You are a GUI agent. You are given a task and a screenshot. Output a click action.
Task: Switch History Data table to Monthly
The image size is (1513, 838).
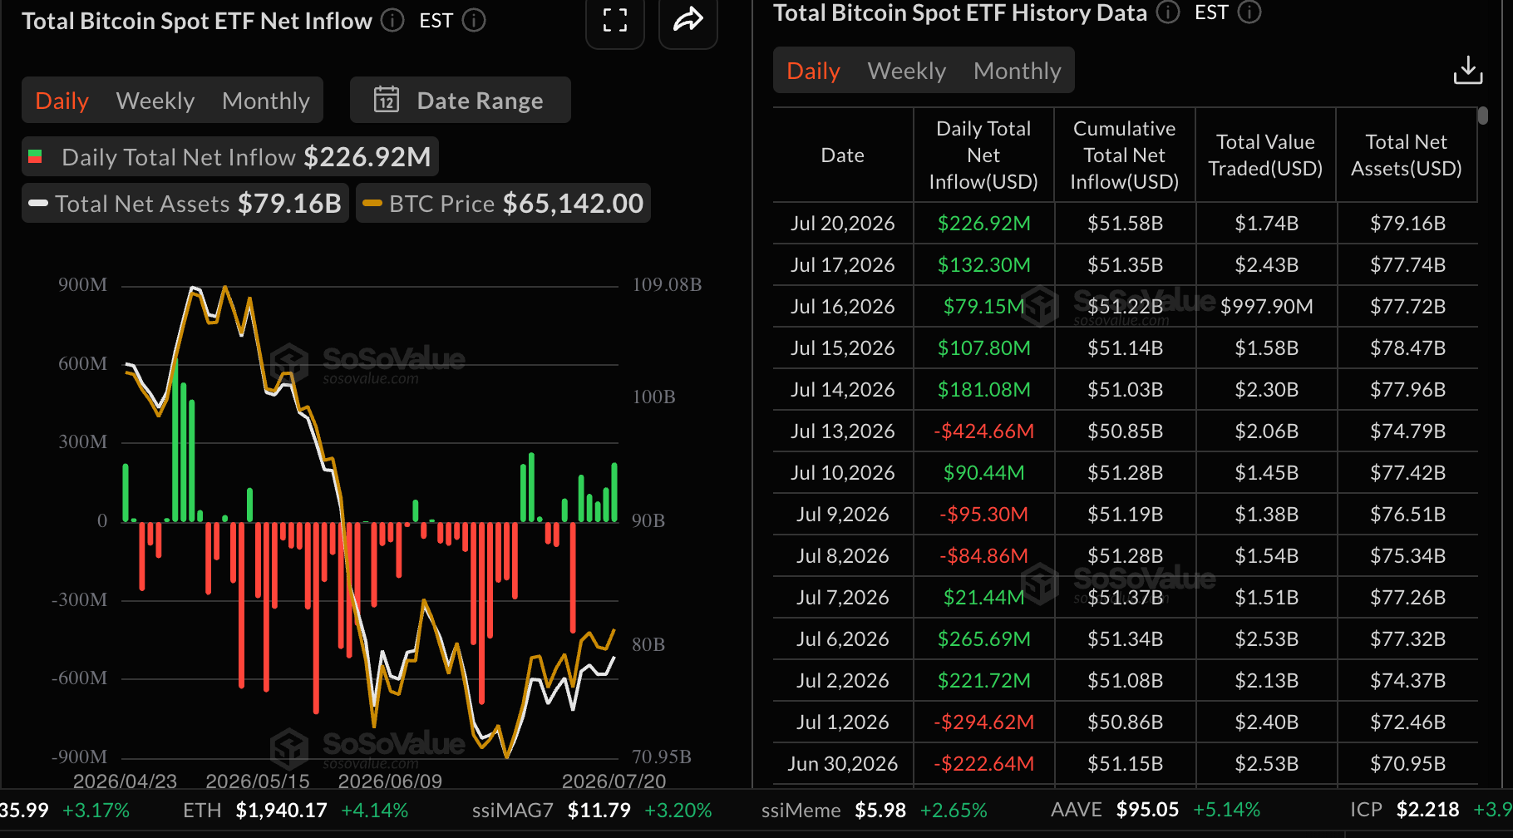point(1018,71)
